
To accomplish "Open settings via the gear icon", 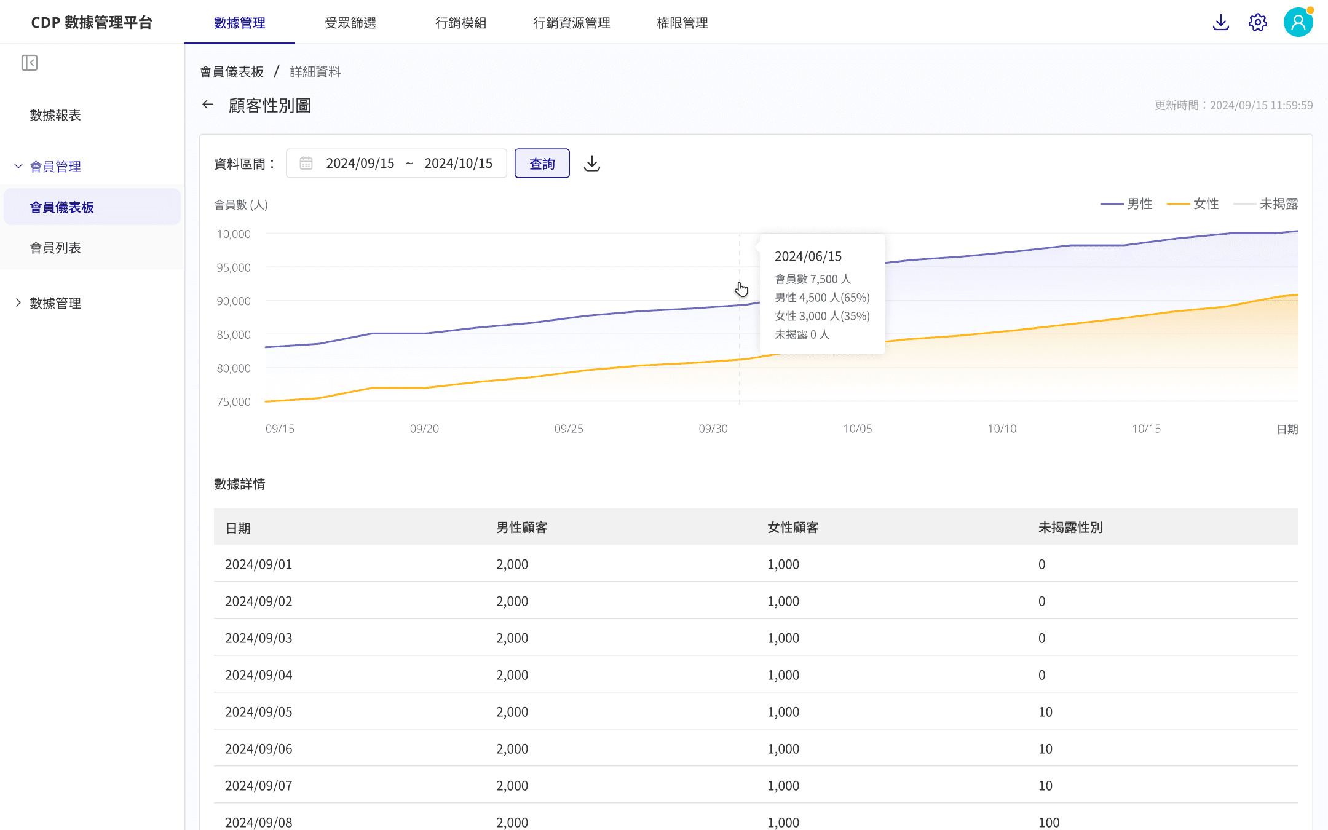I will click(1258, 23).
